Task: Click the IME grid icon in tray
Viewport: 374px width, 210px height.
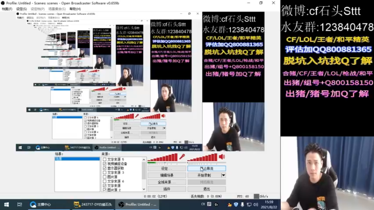Action: (x=209, y=204)
